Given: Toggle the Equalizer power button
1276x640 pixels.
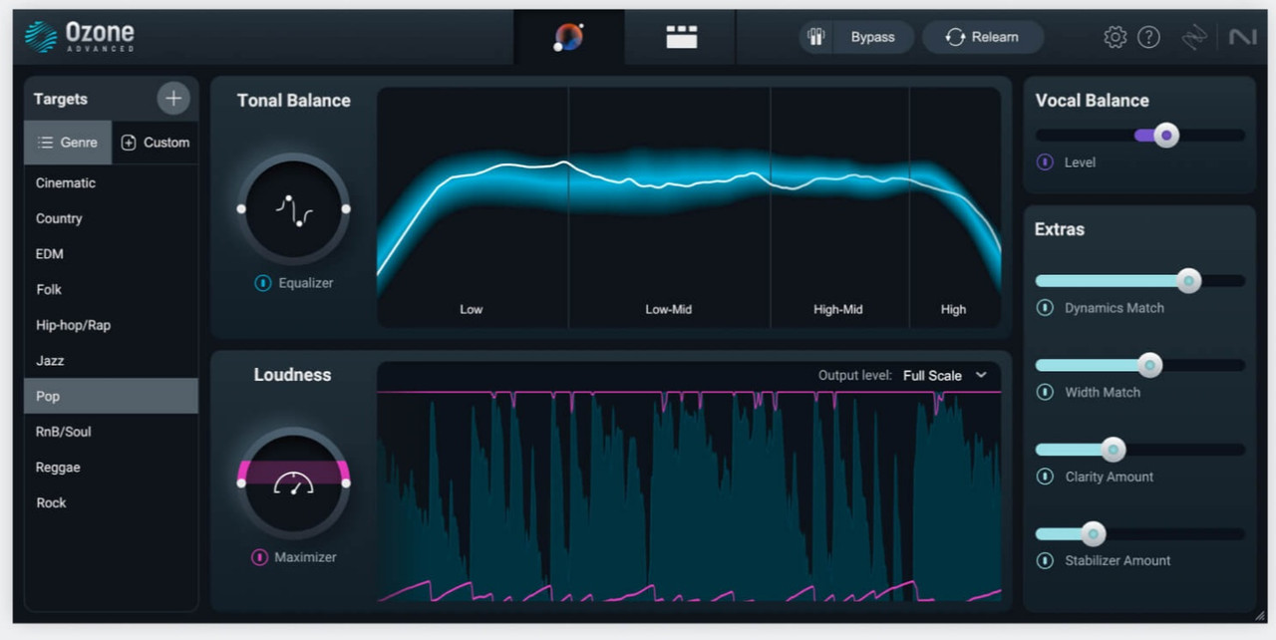Looking at the screenshot, I should click(262, 283).
